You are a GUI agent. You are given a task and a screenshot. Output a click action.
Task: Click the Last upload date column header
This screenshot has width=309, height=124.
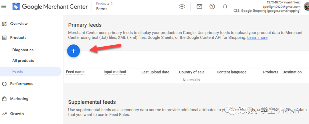click(155, 72)
